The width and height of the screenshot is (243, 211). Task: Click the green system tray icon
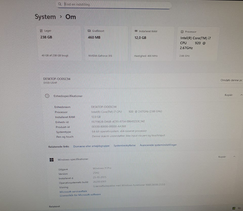[234, 208]
